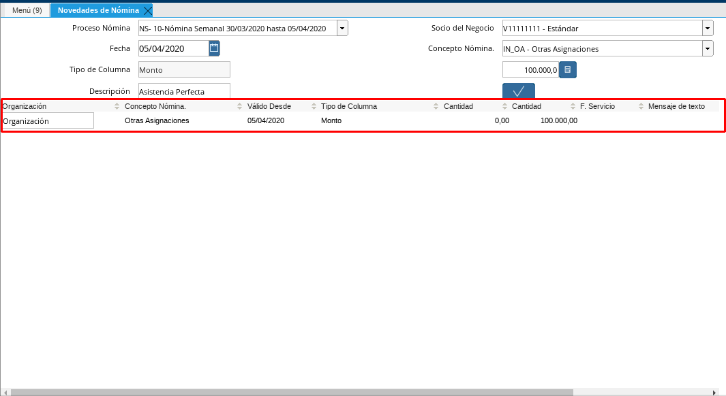Open the calculator icon beside amount field
Viewport: 726px width, 396px height.
[568, 69]
